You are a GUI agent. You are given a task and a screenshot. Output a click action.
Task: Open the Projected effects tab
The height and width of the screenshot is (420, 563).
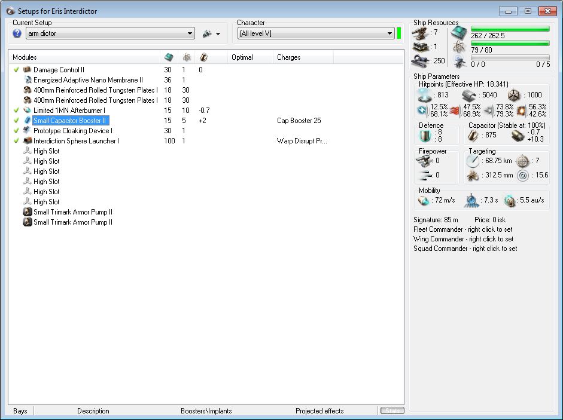click(x=319, y=410)
